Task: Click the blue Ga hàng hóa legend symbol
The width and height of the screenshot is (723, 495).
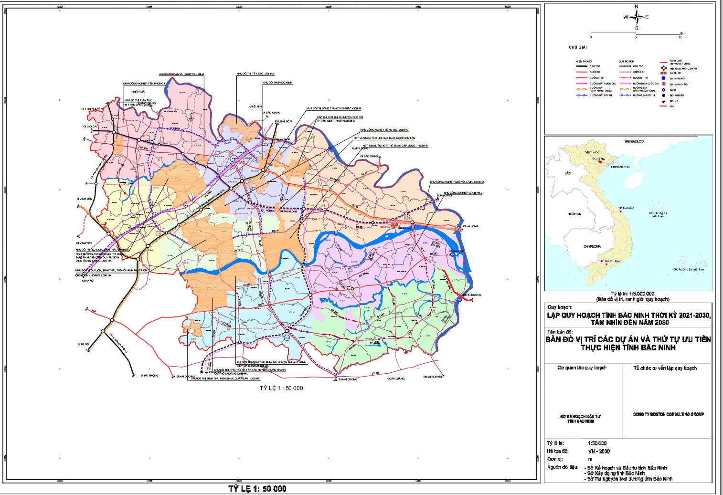Action: 663,78
